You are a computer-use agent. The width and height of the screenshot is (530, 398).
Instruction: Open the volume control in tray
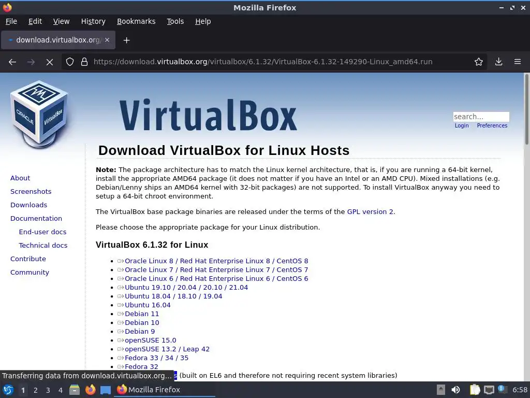coord(455,390)
